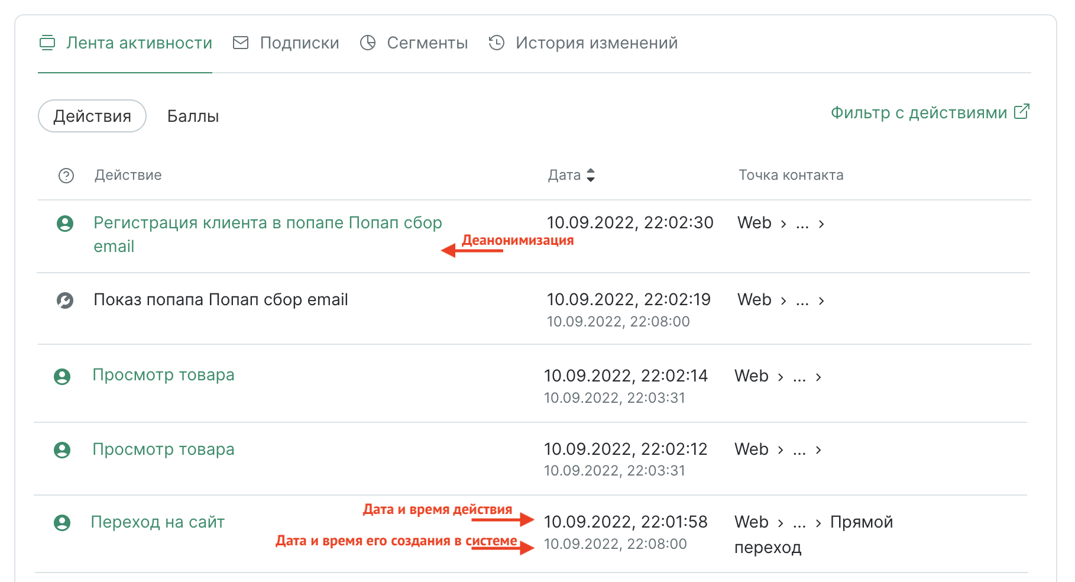Click the date 10.09.2022, 22:02:14
This screenshot has height=582, width=1075.
pyautogui.click(x=626, y=376)
